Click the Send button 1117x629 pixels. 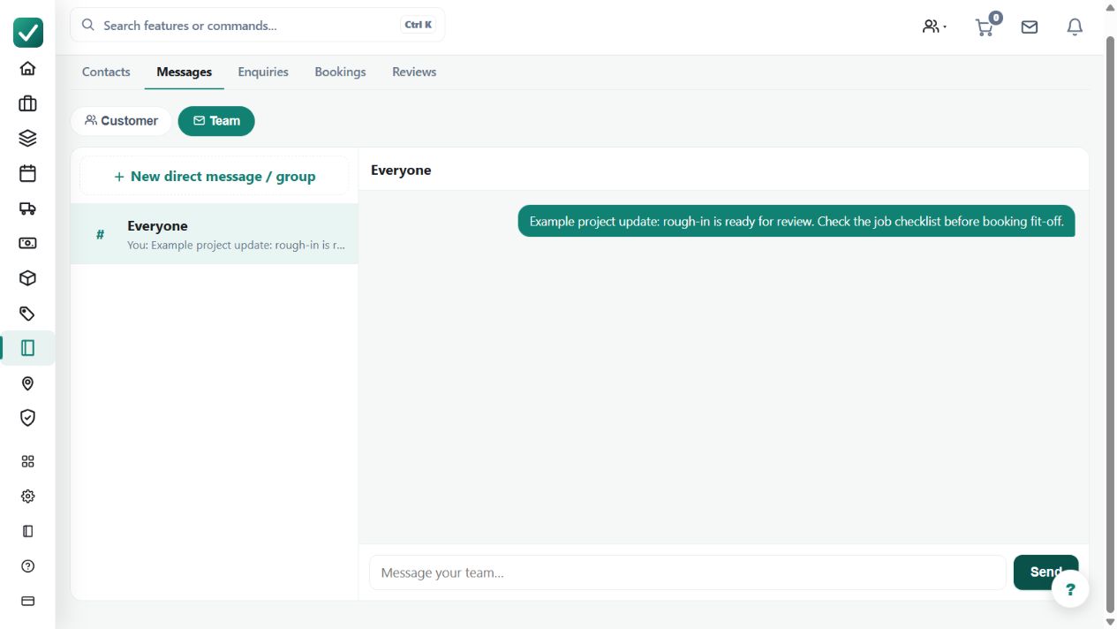point(1045,572)
